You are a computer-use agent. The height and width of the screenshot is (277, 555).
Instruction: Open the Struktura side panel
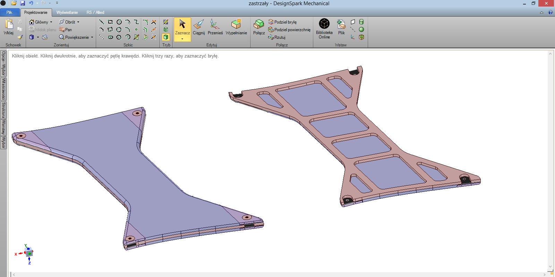tap(3, 110)
